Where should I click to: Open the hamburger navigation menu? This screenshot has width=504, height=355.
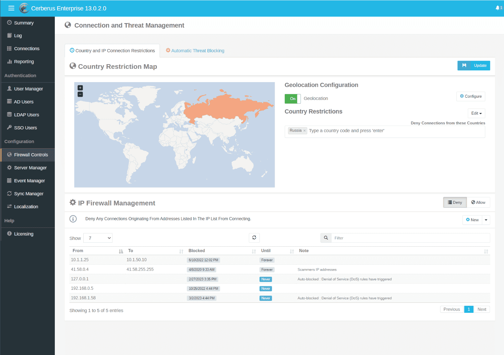coord(11,8)
